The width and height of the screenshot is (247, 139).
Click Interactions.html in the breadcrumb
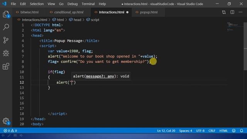pyautogui.click(x=34, y=20)
